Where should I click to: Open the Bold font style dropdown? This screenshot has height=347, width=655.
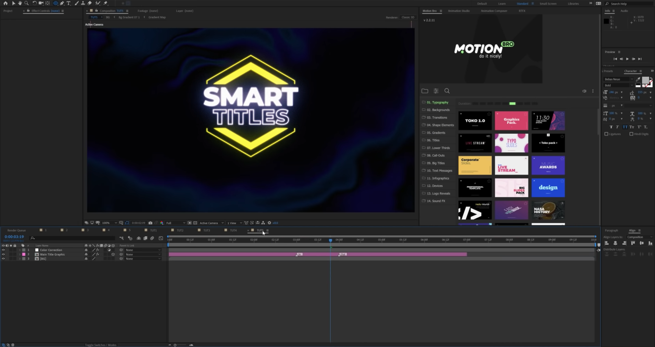[x=619, y=85]
